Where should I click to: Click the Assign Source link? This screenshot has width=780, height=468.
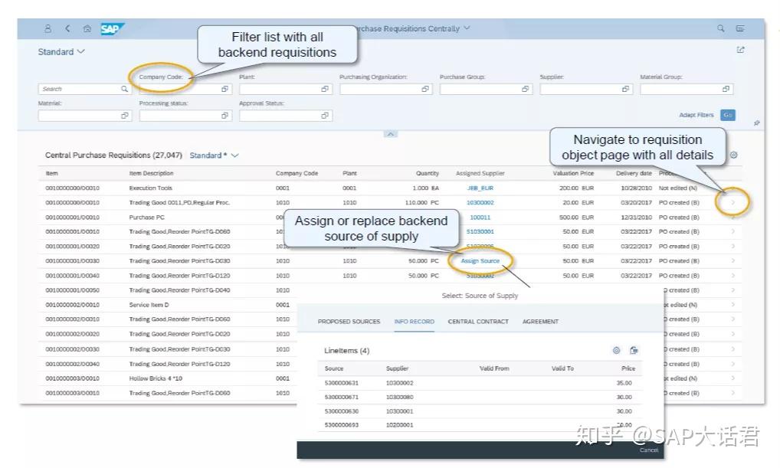point(479,260)
